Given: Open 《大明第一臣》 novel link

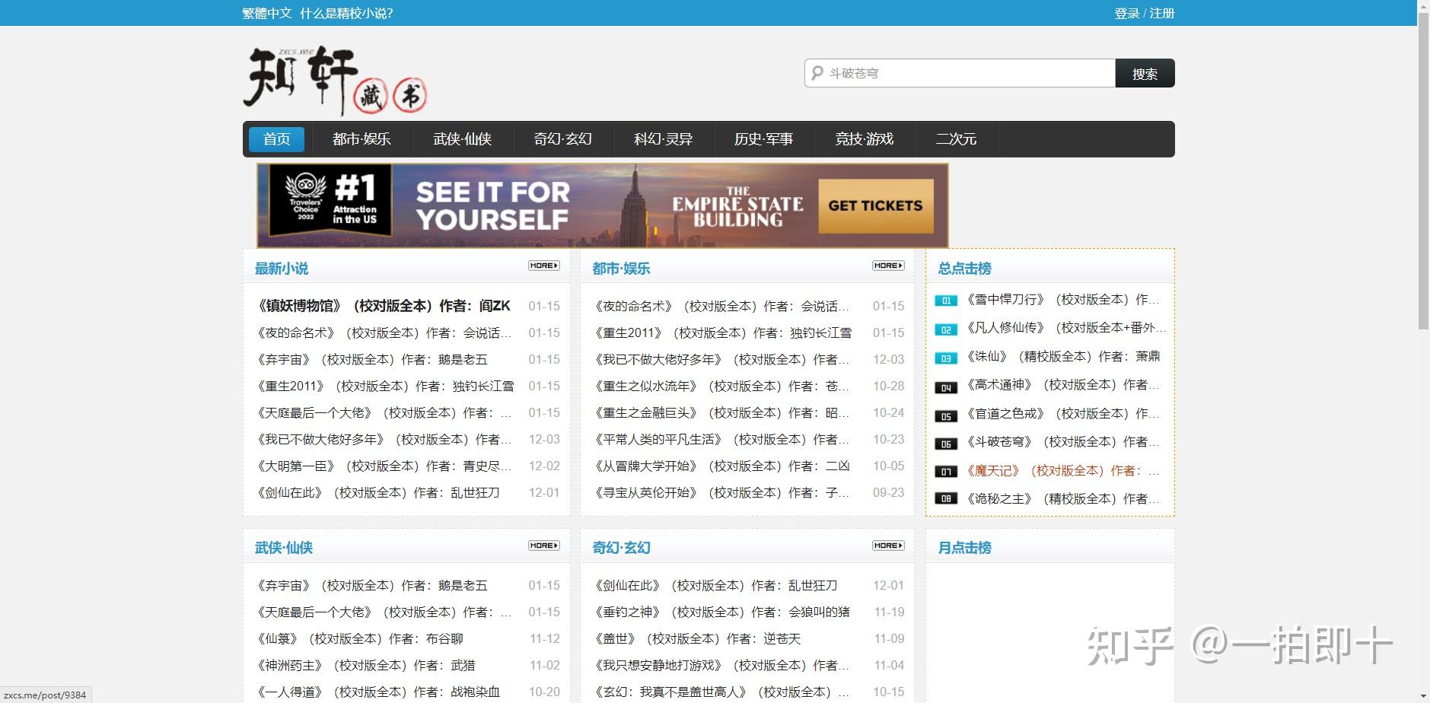Looking at the screenshot, I should [x=384, y=466].
